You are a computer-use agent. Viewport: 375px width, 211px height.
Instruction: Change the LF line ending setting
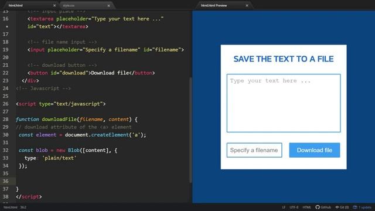point(284,207)
